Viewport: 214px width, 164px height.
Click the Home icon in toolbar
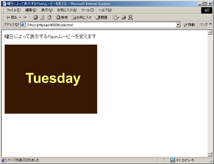[49, 17]
